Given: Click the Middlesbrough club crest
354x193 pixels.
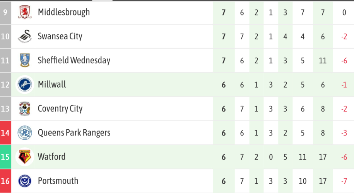Looking at the screenshot, I should click(25, 12).
